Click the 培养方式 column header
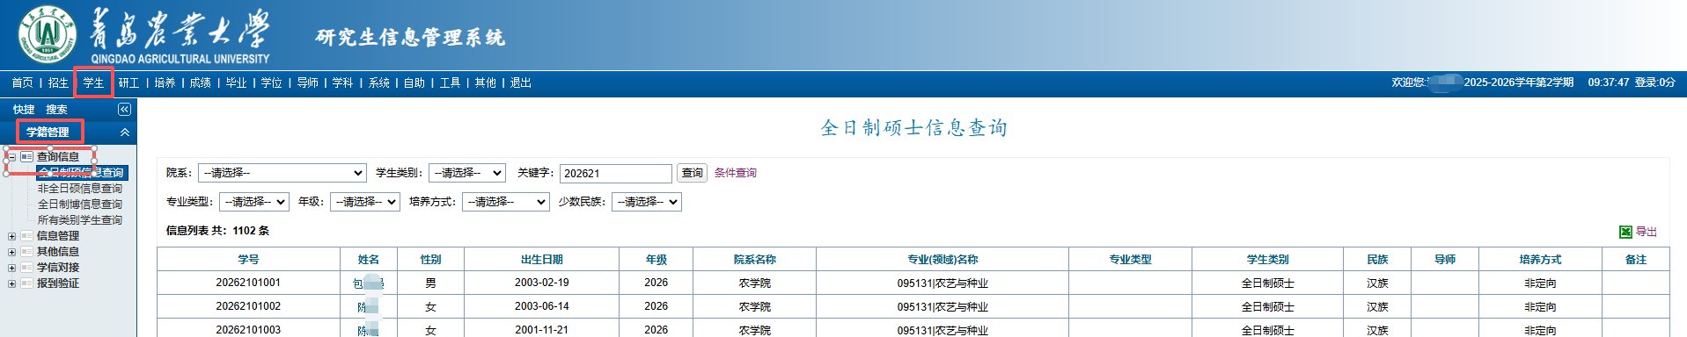This screenshot has height=337, width=1687. [x=1540, y=260]
